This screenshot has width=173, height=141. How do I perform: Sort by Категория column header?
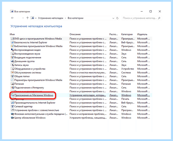127,34
